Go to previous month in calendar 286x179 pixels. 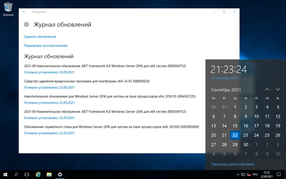coord(267,89)
